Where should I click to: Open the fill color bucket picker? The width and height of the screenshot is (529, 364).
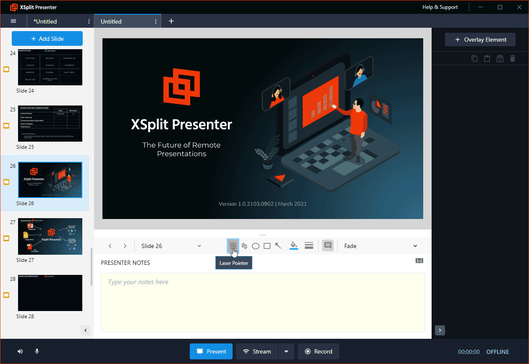pos(294,246)
